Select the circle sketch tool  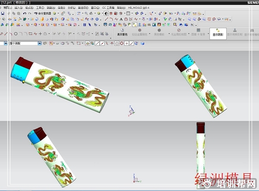(x=16, y=34)
